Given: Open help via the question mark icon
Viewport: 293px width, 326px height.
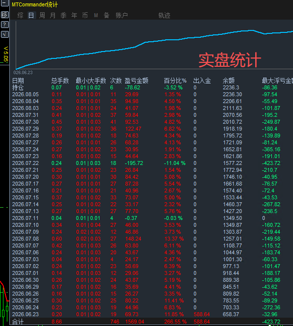Looking at the screenshot, I should click(5, 25).
